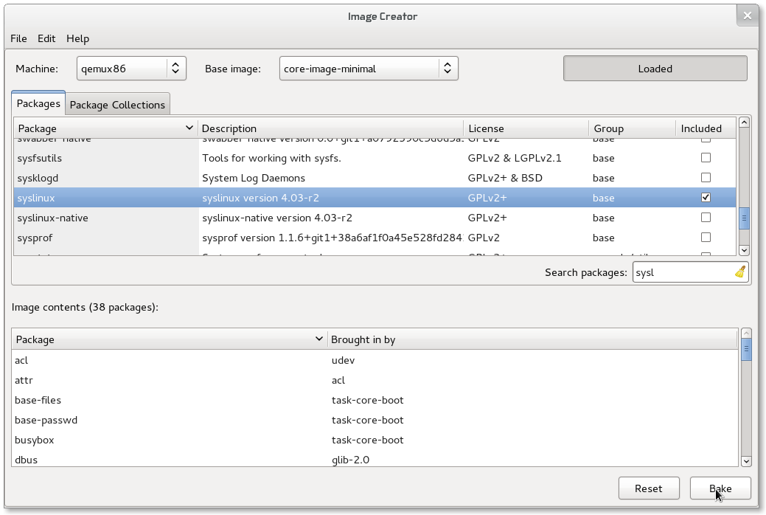
Task: Include the sysfsutils package
Action: pos(706,158)
